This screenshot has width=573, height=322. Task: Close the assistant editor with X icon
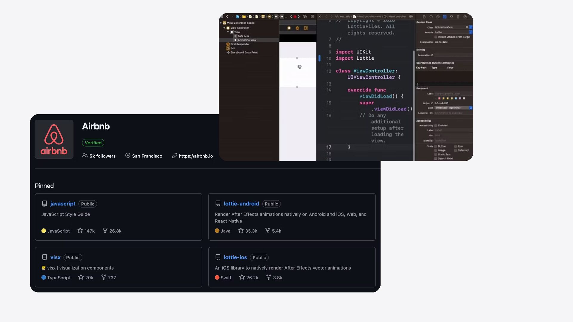tap(320, 17)
